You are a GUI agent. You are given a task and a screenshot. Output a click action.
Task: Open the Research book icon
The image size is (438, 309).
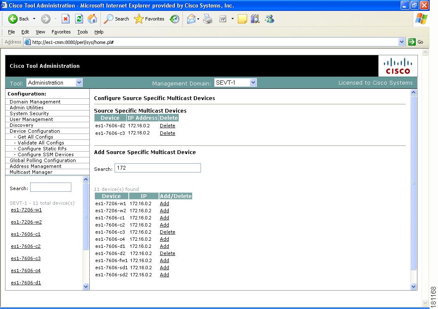point(255,19)
